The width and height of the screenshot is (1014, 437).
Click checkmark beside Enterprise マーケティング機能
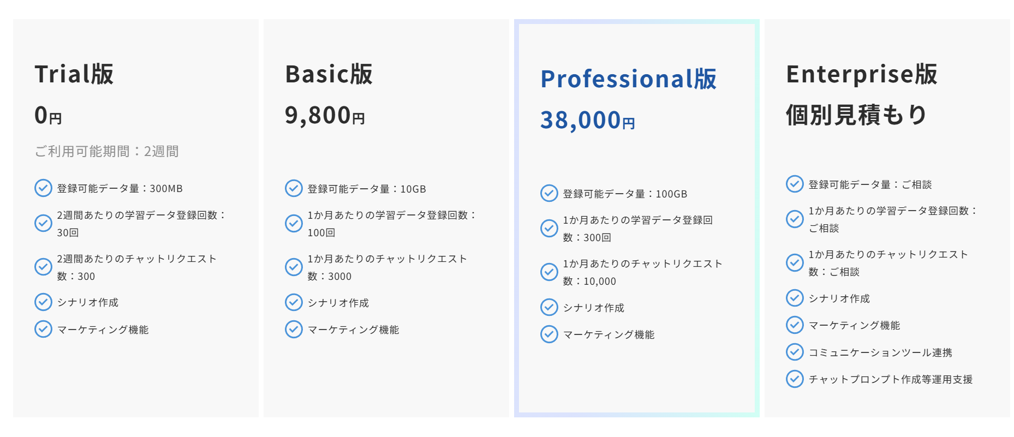click(x=795, y=325)
